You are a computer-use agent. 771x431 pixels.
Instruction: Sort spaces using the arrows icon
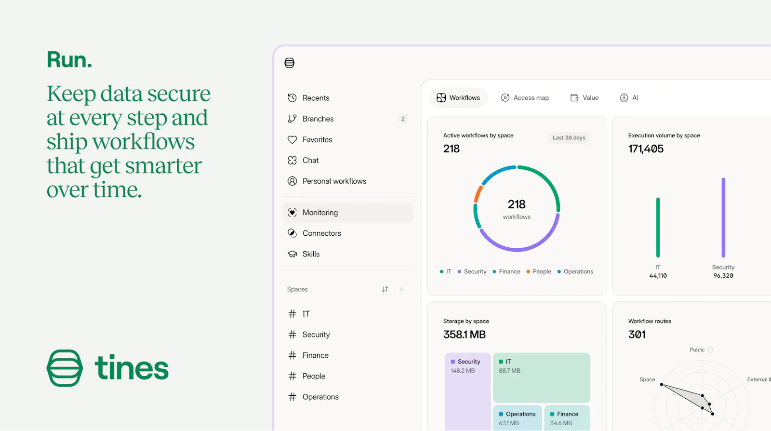click(385, 289)
